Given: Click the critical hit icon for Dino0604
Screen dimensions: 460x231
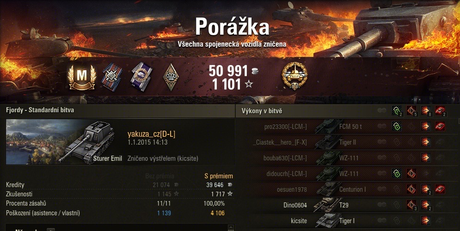Looking at the screenshot, I should tap(411, 205).
